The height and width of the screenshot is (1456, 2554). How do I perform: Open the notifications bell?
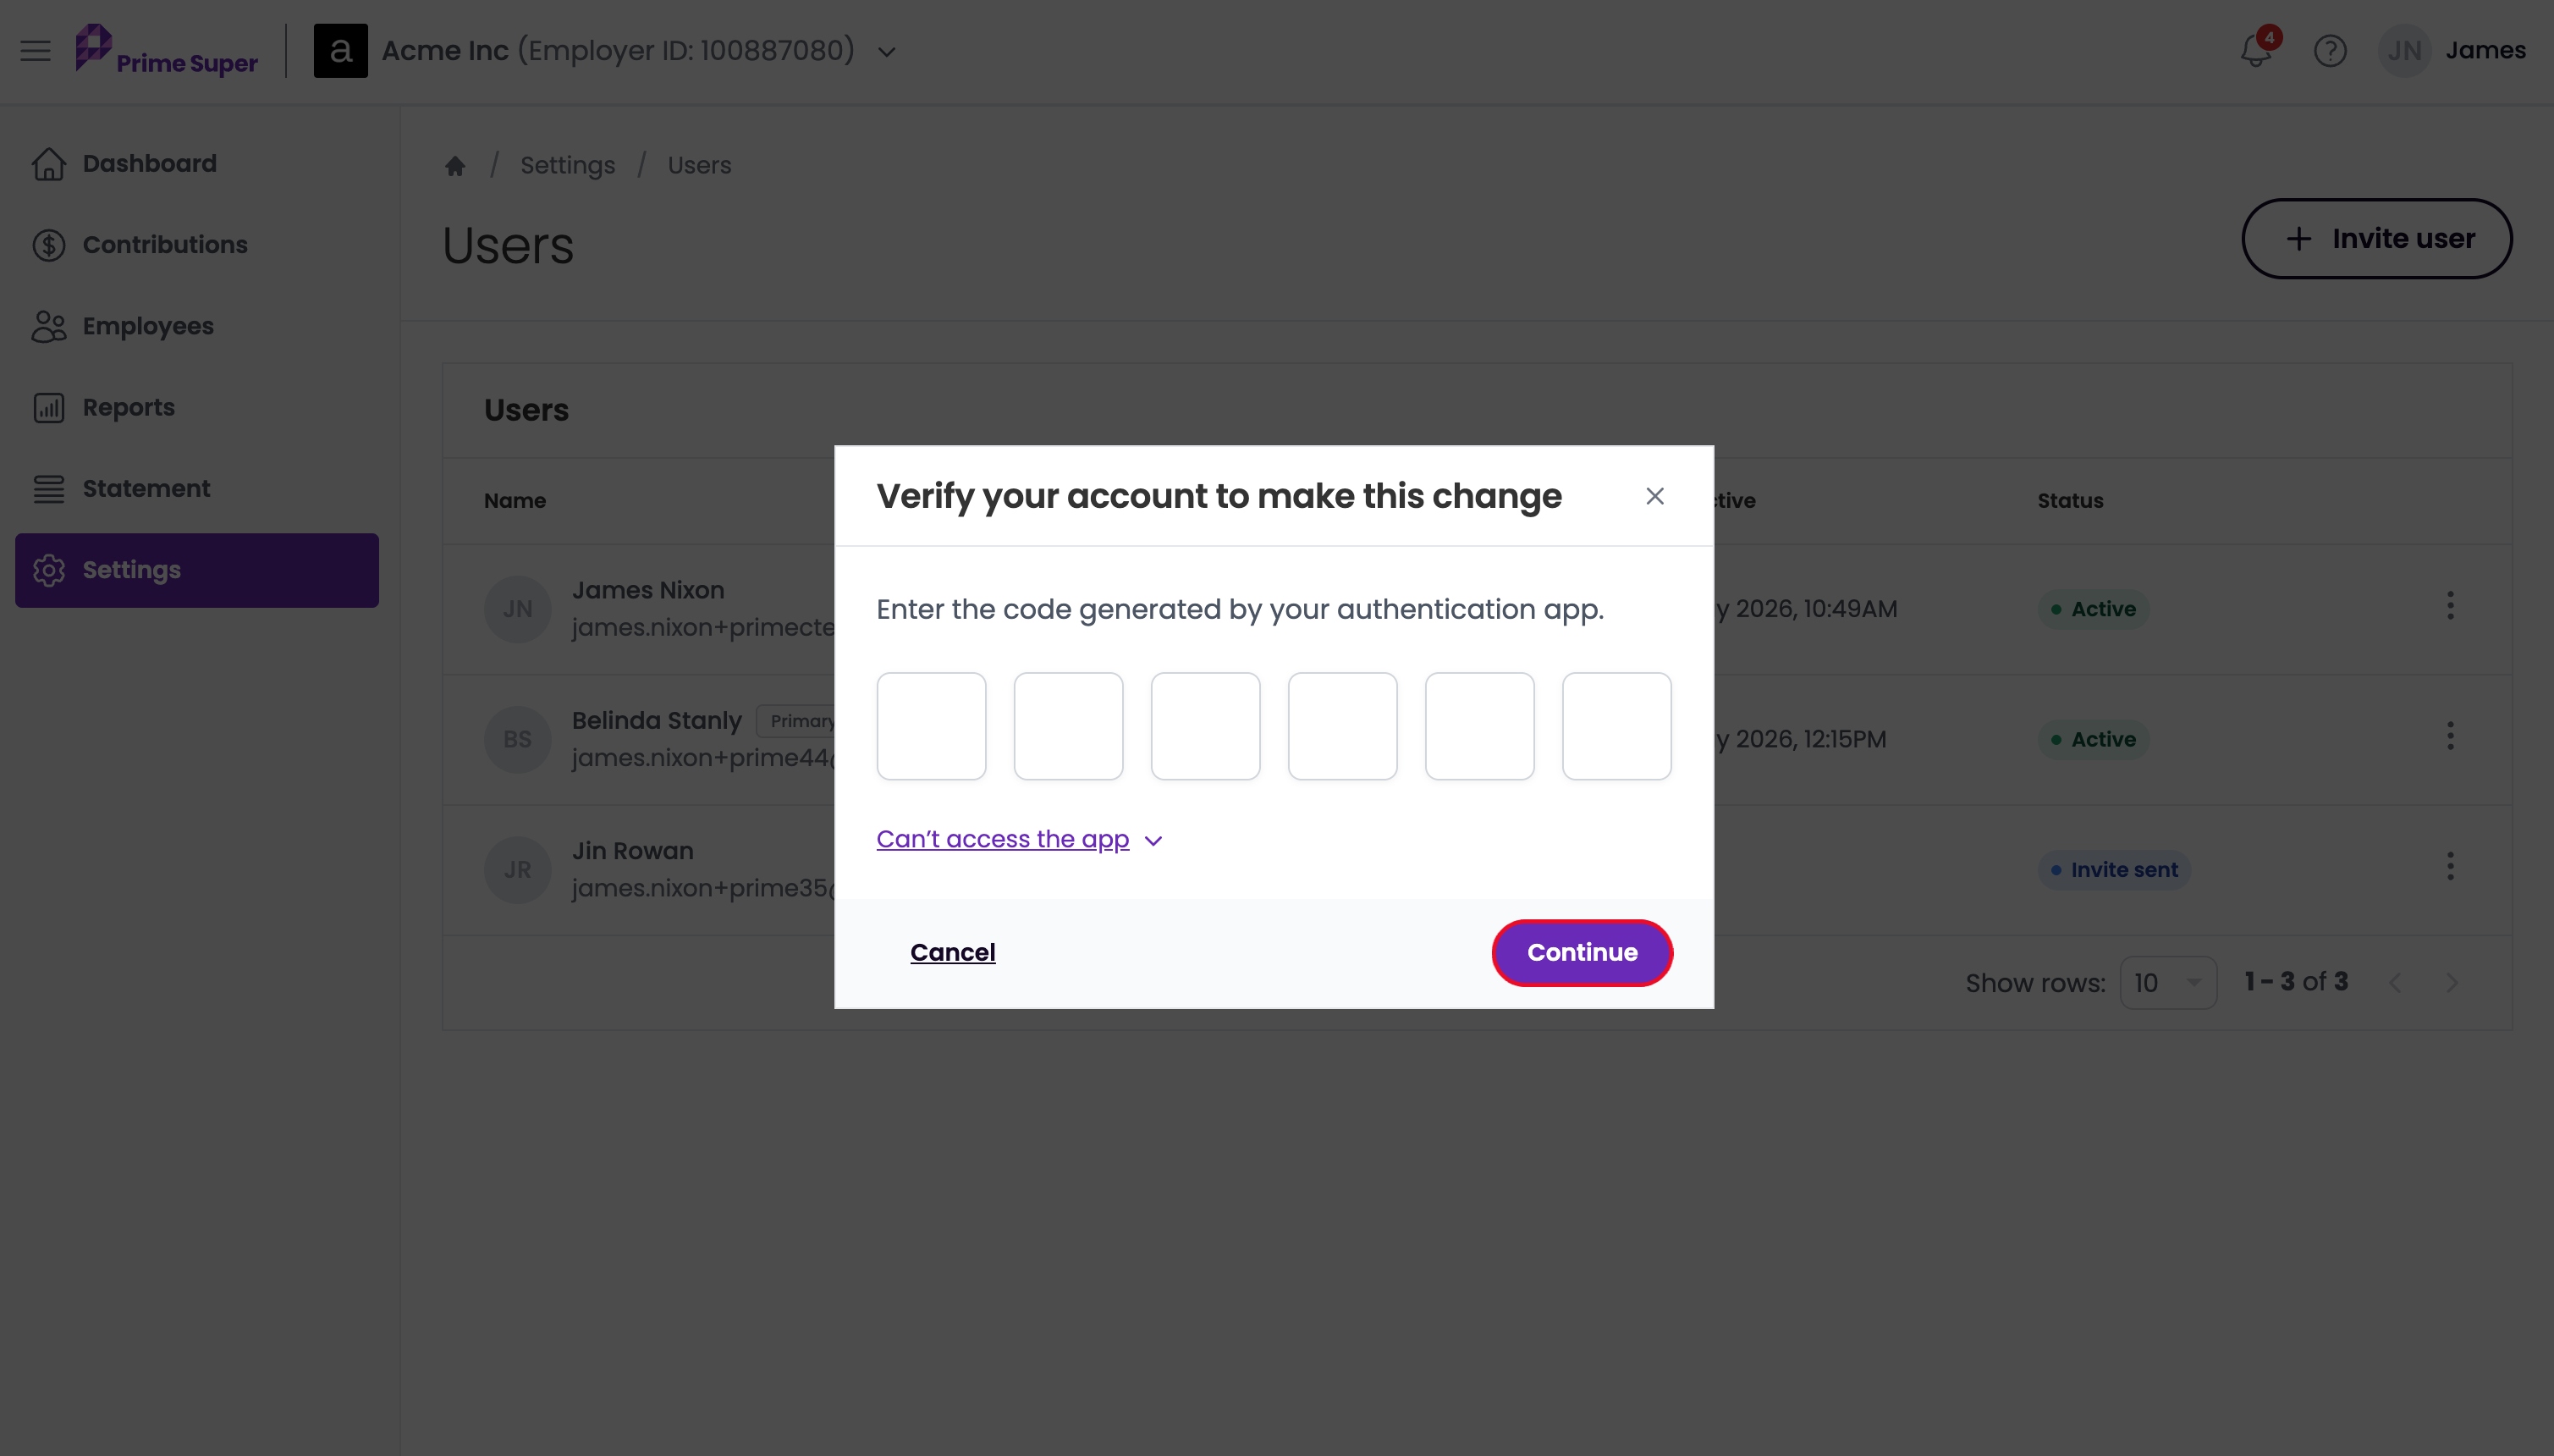pos(2256,49)
